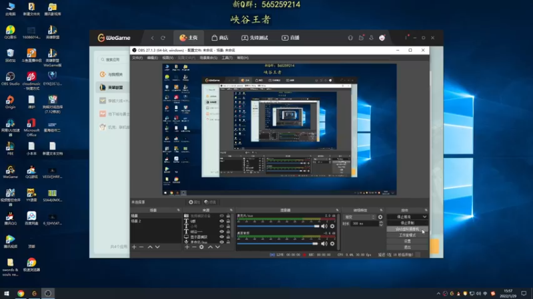This screenshot has height=299, width=533.
Task: Toggle lock on Q群 source
Action: click(228, 221)
